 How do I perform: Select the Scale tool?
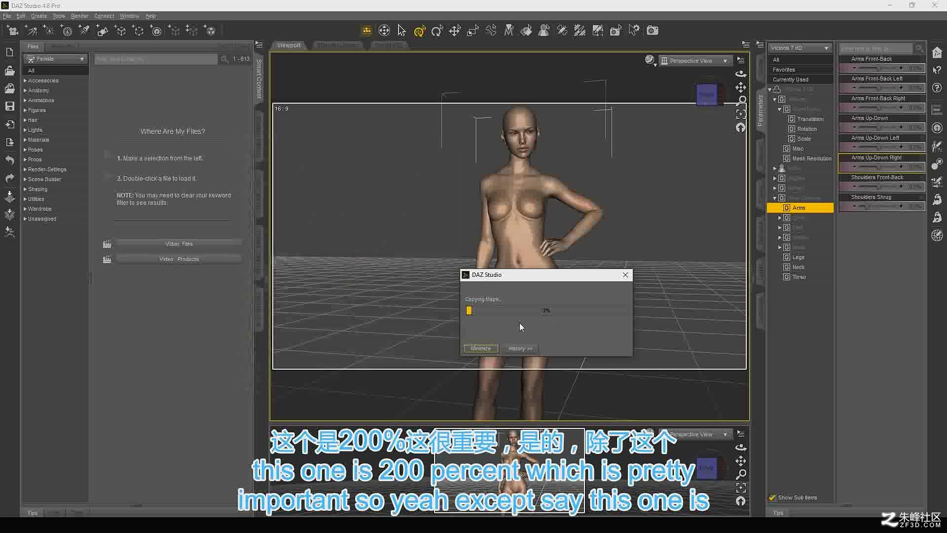coord(473,31)
